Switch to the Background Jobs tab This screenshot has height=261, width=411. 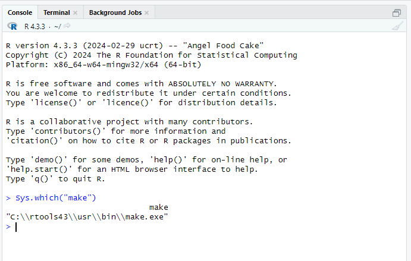[x=115, y=12]
